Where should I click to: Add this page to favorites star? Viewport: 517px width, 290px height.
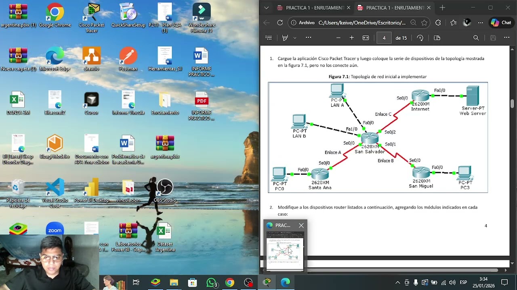click(x=424, y=23)
